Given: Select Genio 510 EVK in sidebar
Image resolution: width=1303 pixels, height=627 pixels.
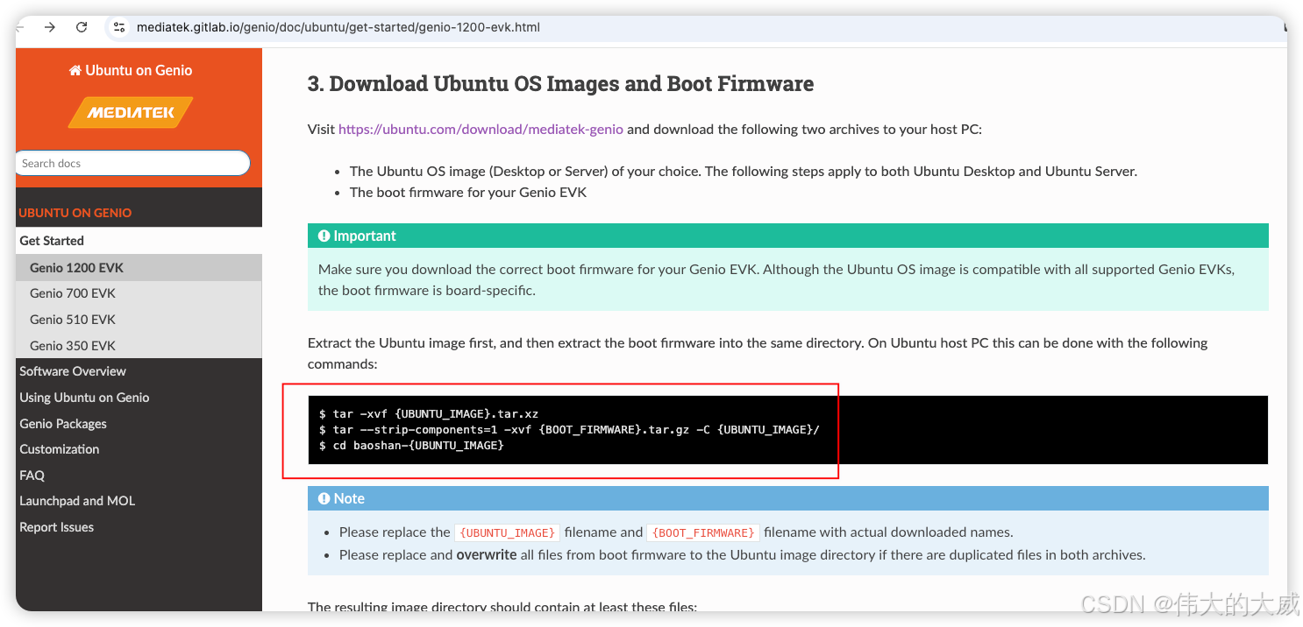Looking at the screenshot, I should [139, 320].
